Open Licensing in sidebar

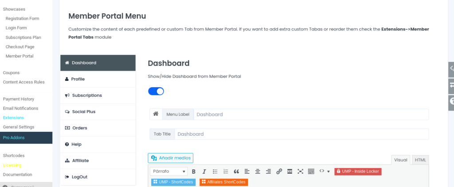[x=12, y=165]
